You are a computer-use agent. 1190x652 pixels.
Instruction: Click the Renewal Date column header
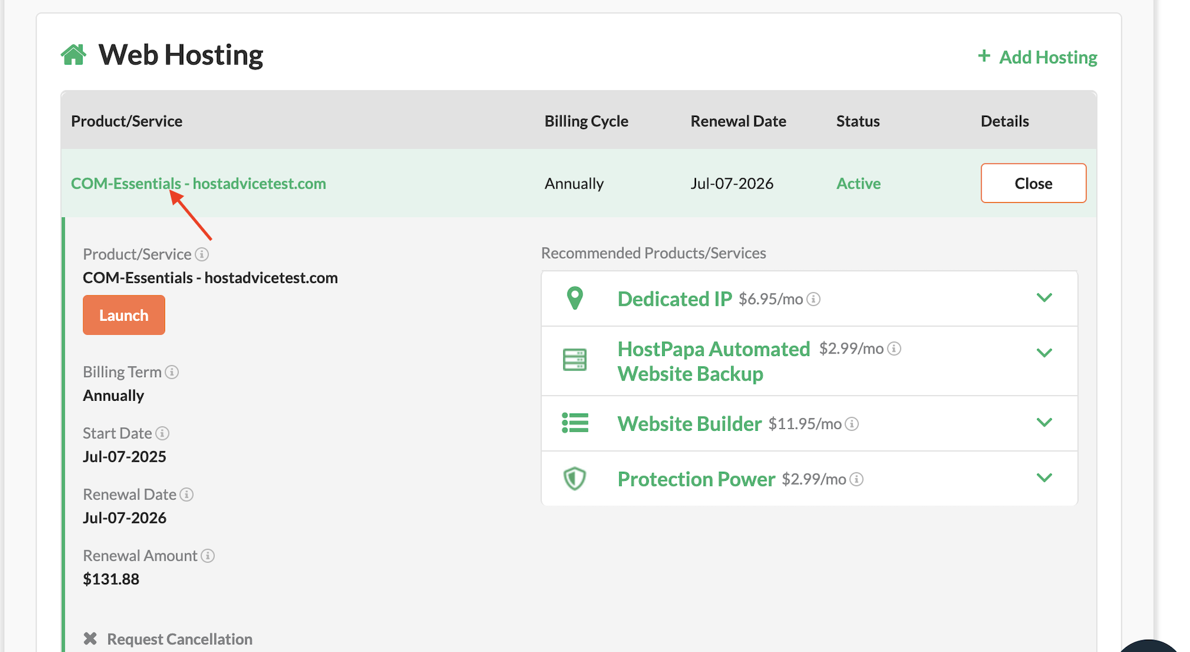tap(738, 121)
